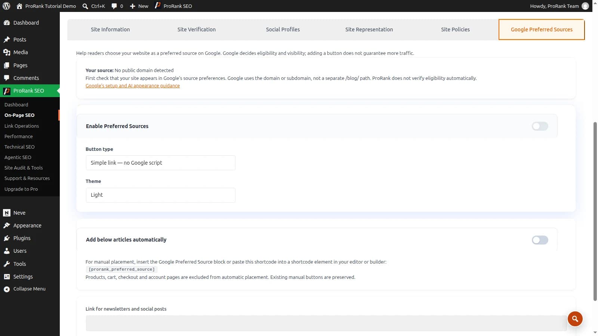Screen dimensions: 598x336
Task: Click the plus New icon in admin bar
Action: point(132,6)
